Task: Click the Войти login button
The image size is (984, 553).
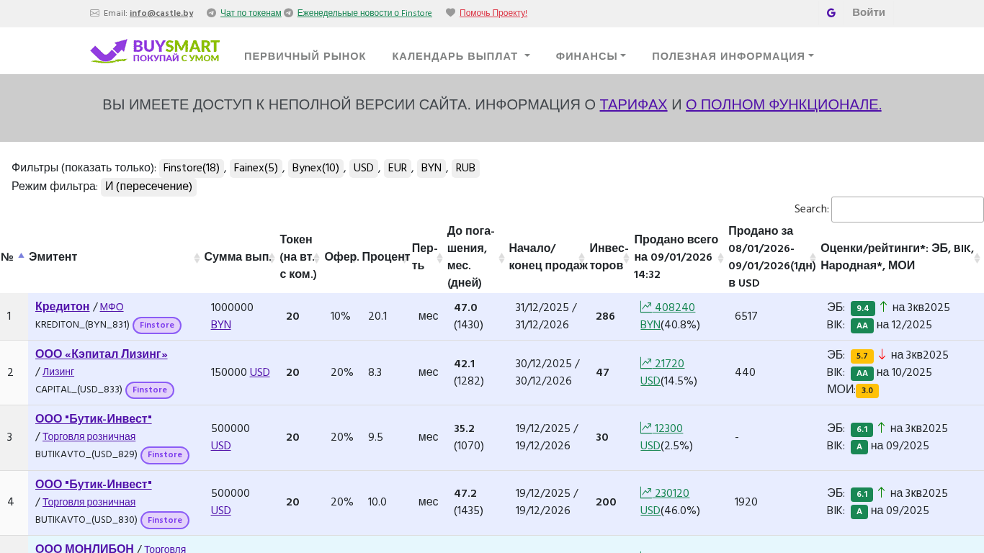Action: 868,12
